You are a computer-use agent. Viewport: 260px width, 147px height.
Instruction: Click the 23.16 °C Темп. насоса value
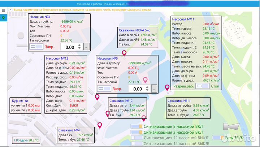pyautogui.click(x=208, y=29)
